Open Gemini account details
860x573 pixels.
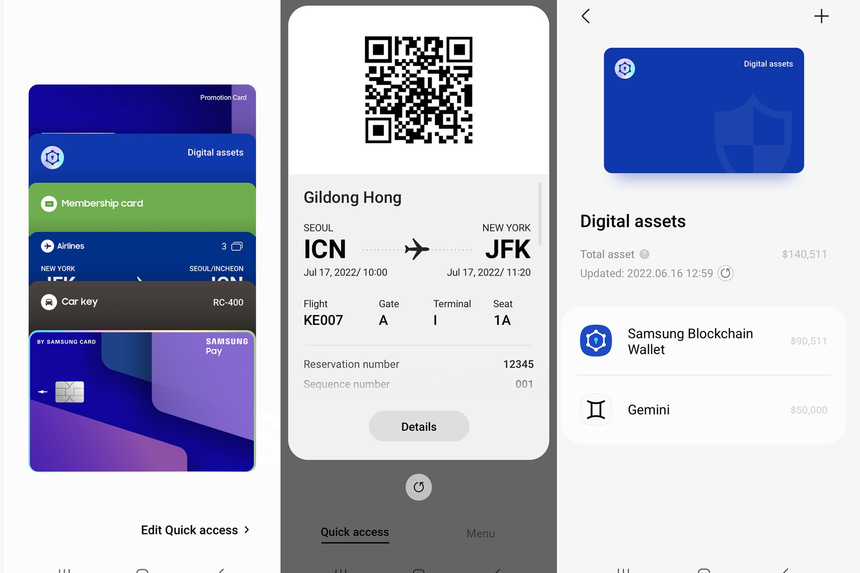tap(703, 409)
